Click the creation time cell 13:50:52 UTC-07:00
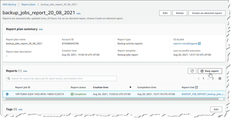 tap(112, 94)
